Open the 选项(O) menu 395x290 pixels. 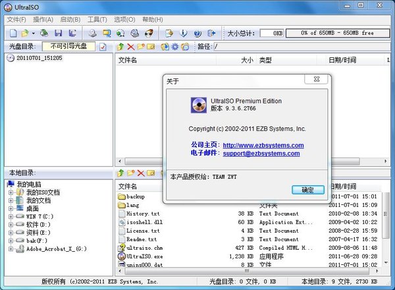[124, 19]
